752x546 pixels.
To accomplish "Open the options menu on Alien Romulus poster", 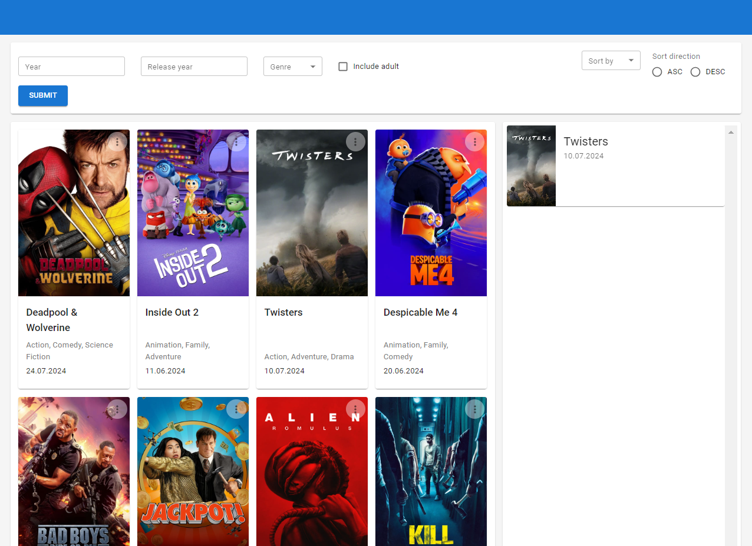I will pyautogui.click(x=355, y=409).
